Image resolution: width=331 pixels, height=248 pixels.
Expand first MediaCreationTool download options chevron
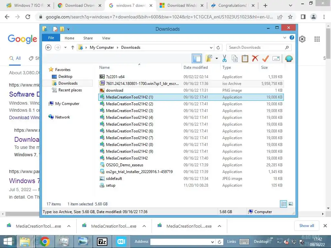click(x=69, y=226)
